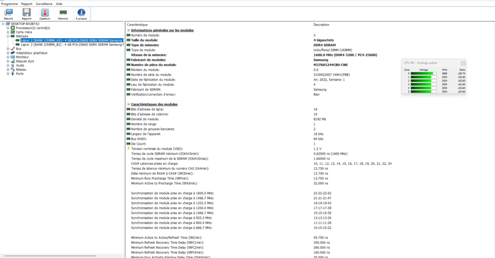495x258 pixels.
Task: Select the Réseau tree item
Action: point(21,70)
